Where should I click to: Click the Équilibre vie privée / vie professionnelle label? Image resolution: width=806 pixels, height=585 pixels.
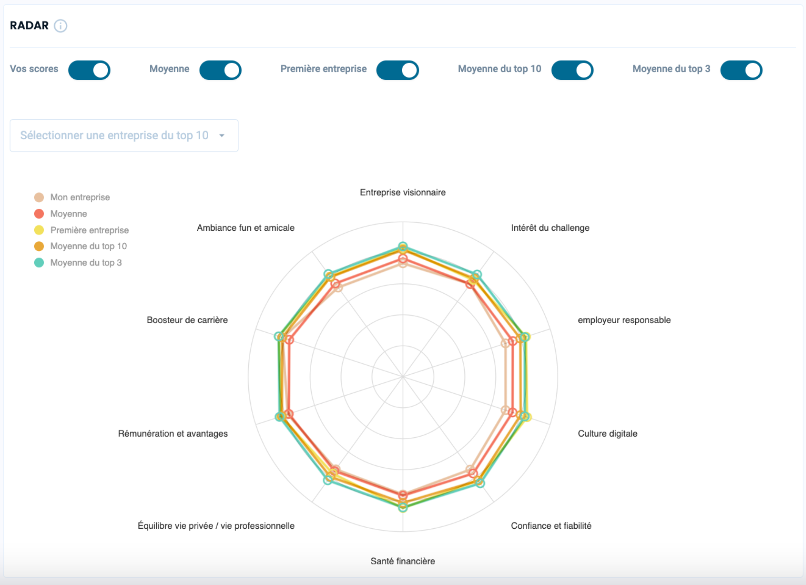click(216, 526)
